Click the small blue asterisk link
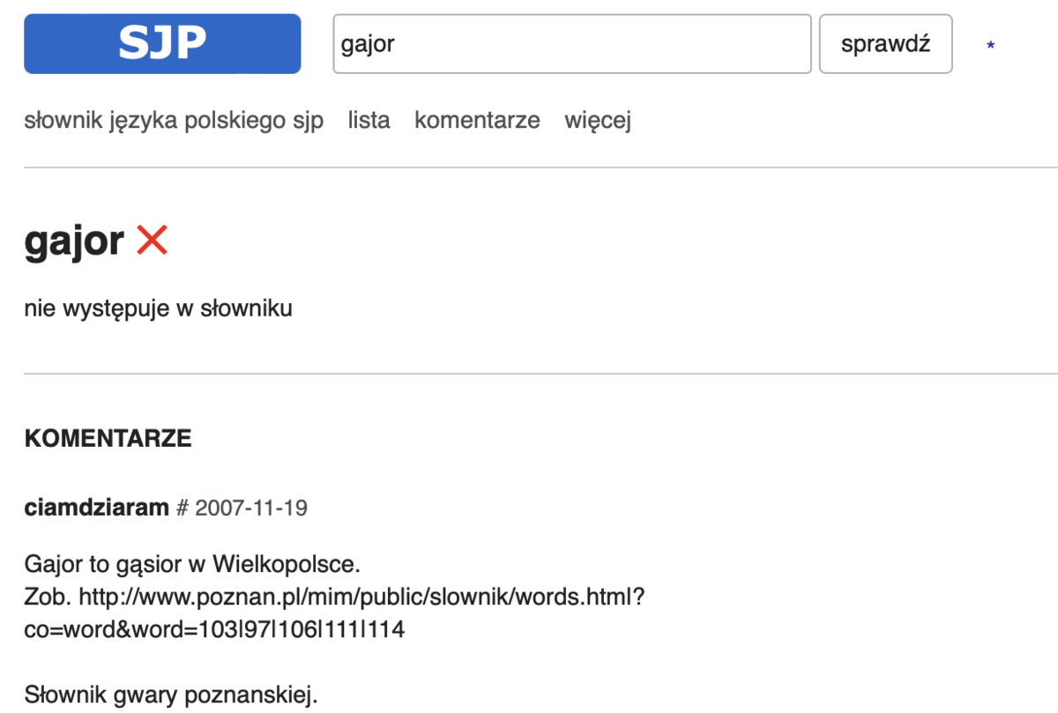The height and width of the screenshot is (713, 1058). tap(991, 46)
